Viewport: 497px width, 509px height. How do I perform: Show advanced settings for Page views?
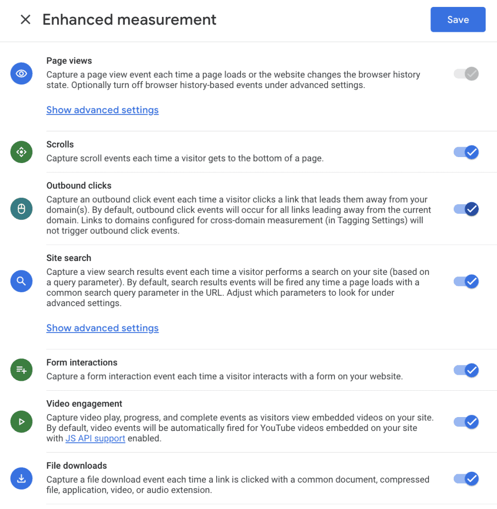[x=102, y=110]
